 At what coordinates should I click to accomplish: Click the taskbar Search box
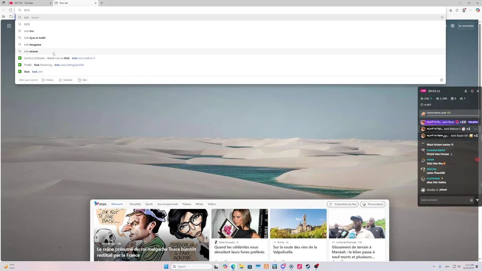(191, 266)
